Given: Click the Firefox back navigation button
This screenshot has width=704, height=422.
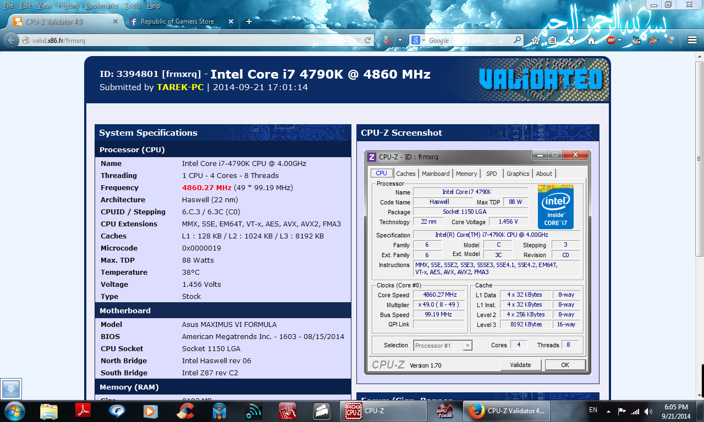Looking at the screenshot, I should tap(11, 40).
